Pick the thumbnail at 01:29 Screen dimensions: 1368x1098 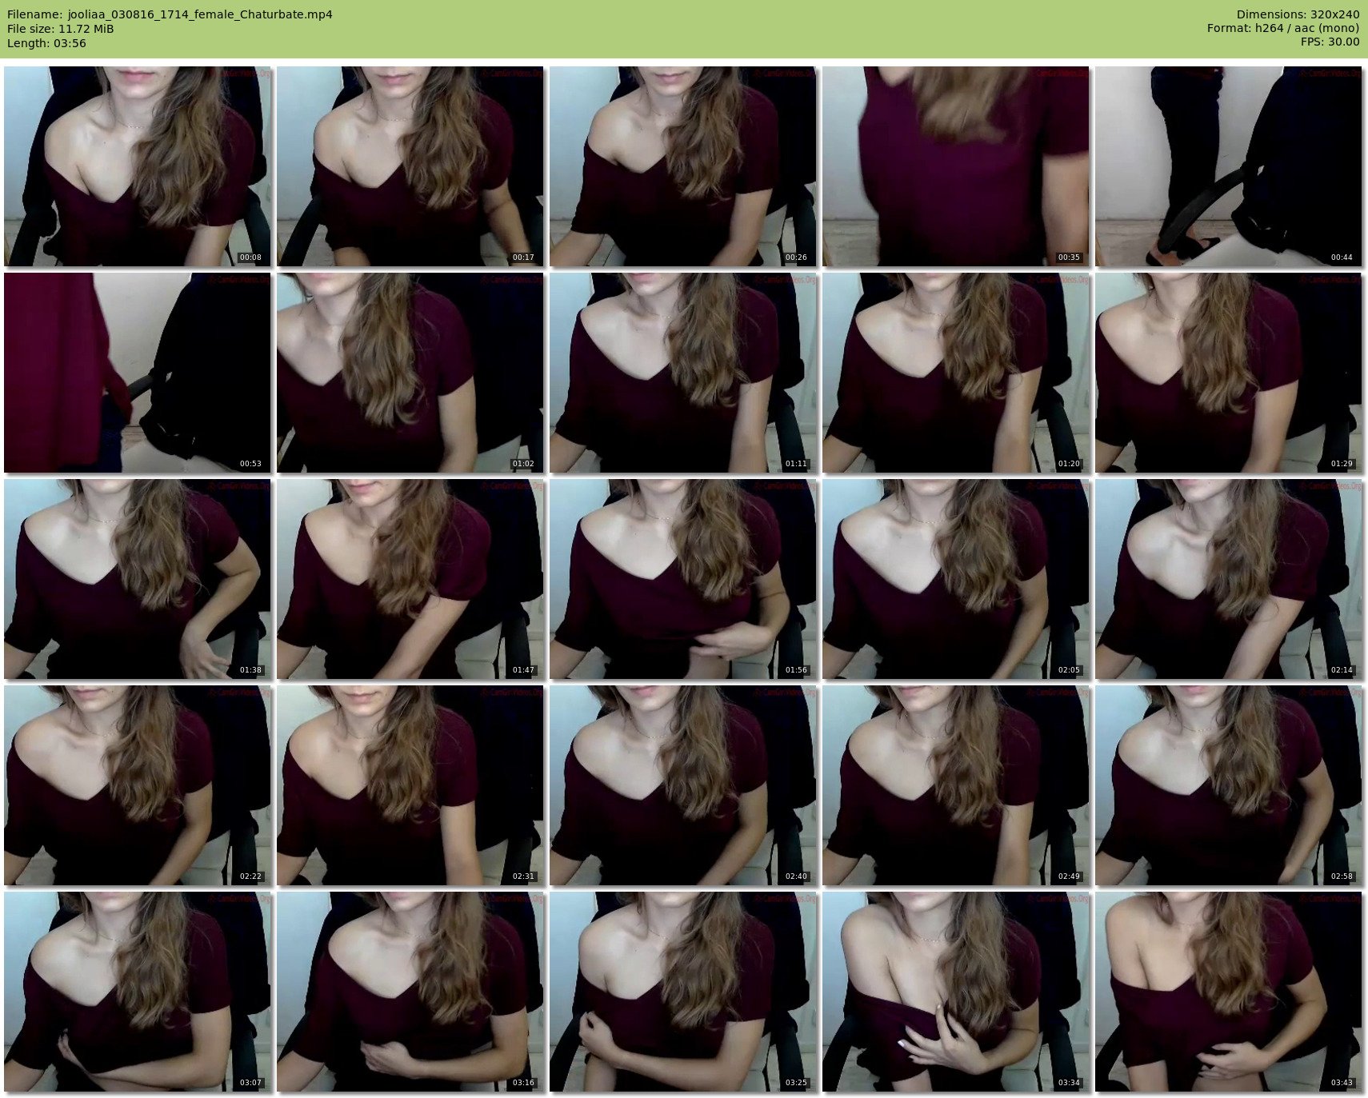point(1229,373)
